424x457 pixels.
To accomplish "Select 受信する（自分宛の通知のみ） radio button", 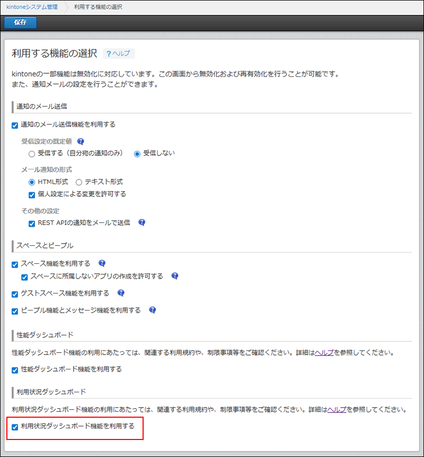I will coord(31,154).
